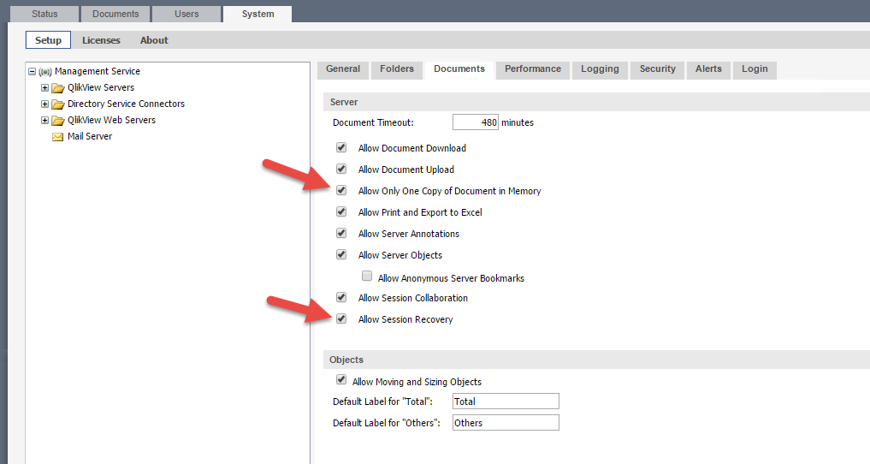Select QlikView Servers tree item
The width and height of the screenshot is (870, 464).
tap(101, 87)
